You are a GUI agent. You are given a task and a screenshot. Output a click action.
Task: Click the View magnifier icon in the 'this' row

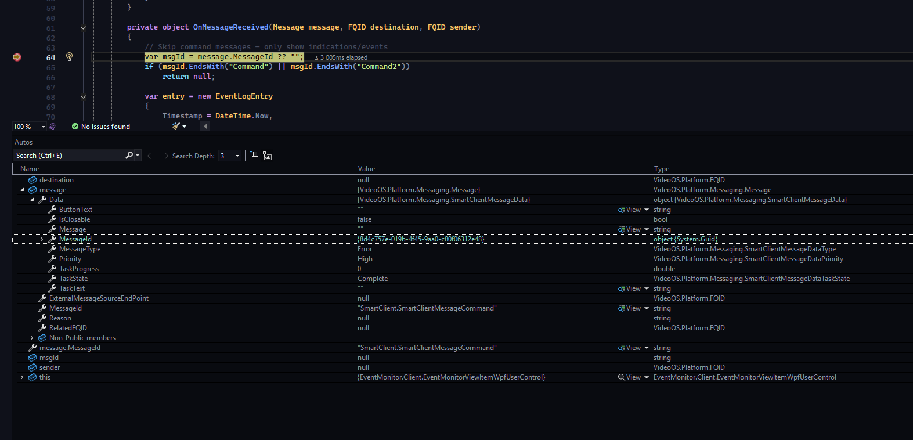pos(622,377)
